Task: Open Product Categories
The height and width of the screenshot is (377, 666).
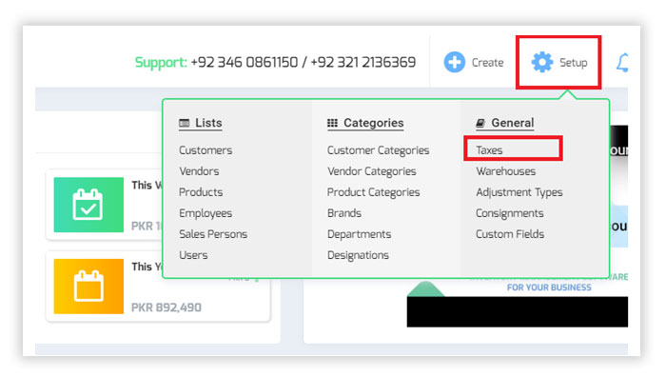Action: 373,192
